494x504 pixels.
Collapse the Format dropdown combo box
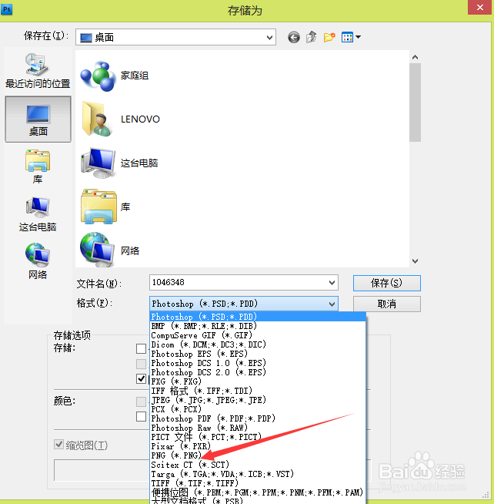pyautogui.click(x=244, y=304)
